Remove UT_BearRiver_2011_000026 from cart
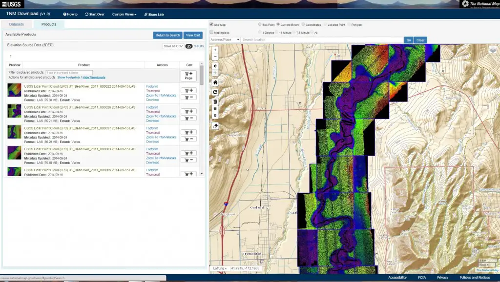Viewport: 500px width, 282px height. point(188,118)
